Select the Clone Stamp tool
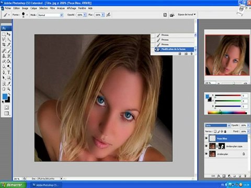 click(x=4, y=56)
